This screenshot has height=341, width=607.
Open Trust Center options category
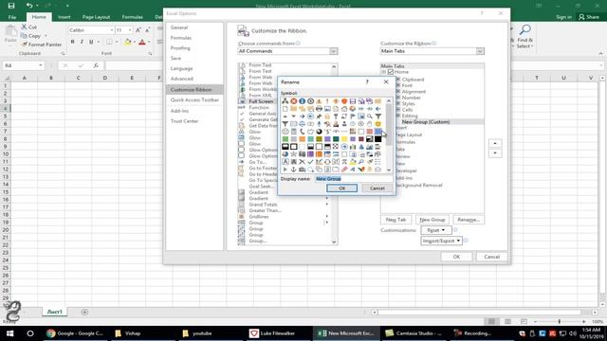pos(185,121)
